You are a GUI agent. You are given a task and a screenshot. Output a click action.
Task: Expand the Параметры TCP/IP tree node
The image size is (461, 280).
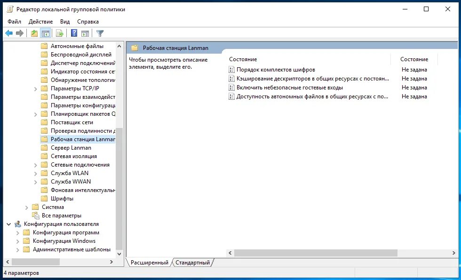tap(35, 88)
